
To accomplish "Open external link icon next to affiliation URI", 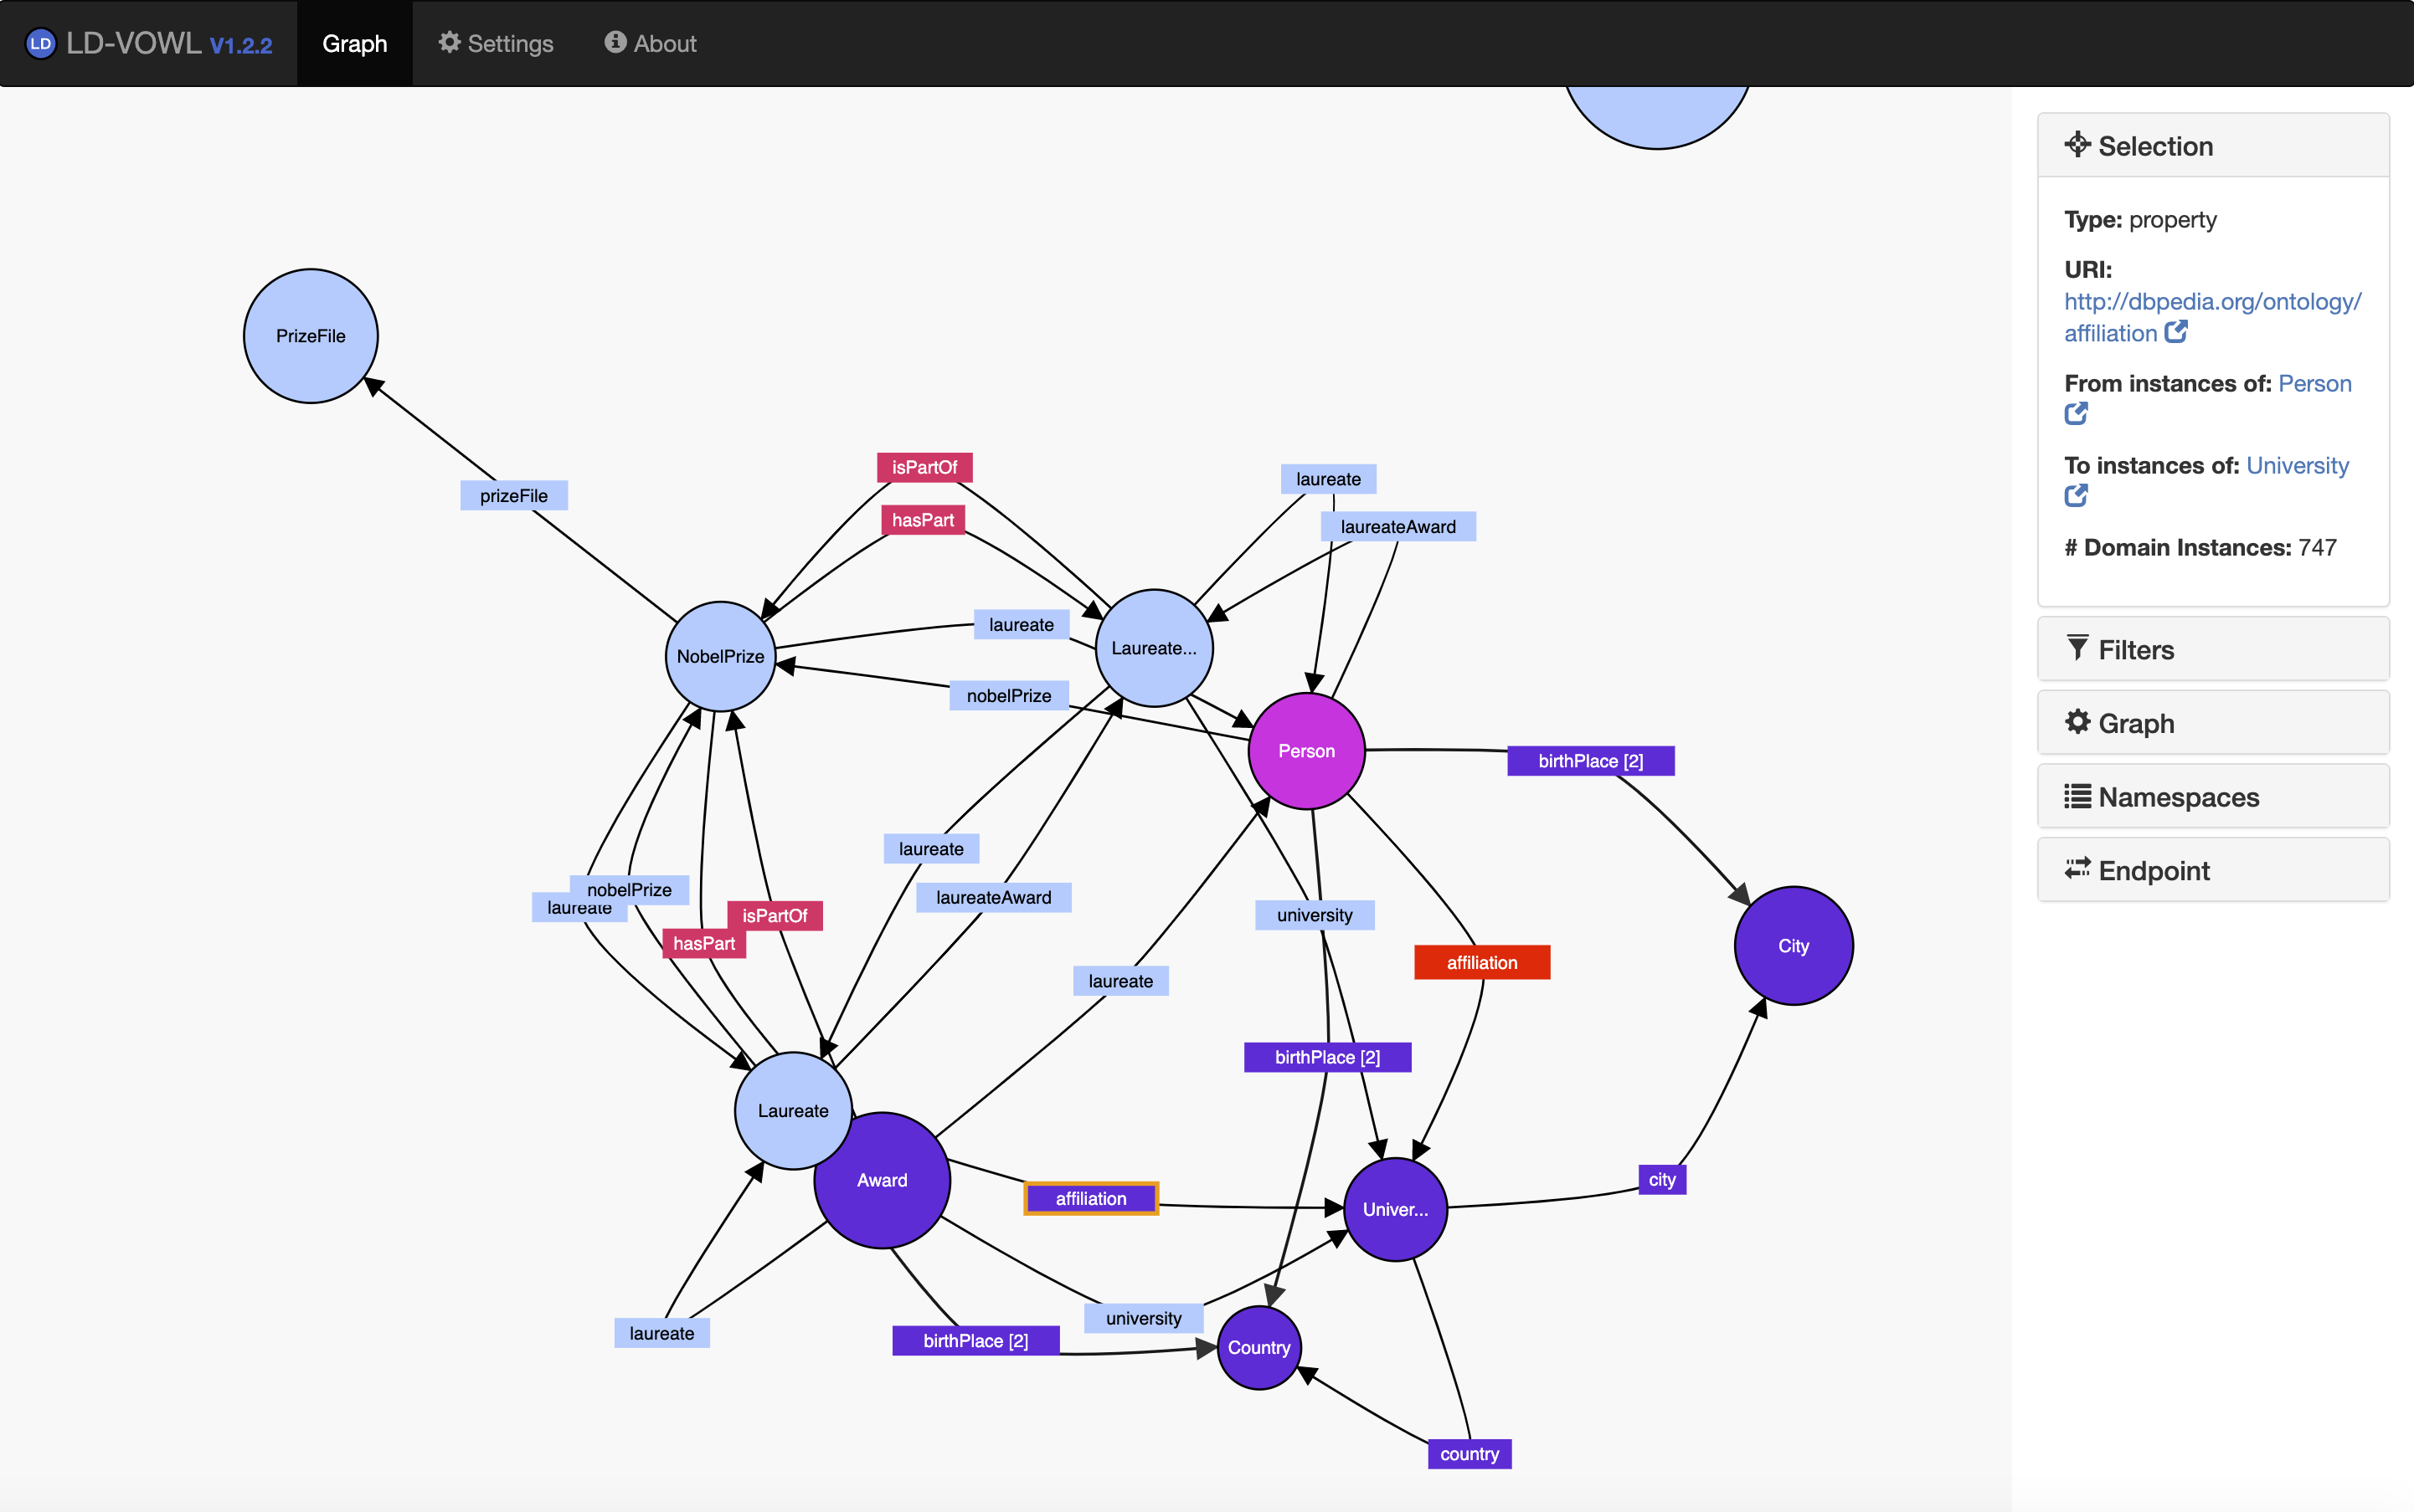I will [2176, 332].
